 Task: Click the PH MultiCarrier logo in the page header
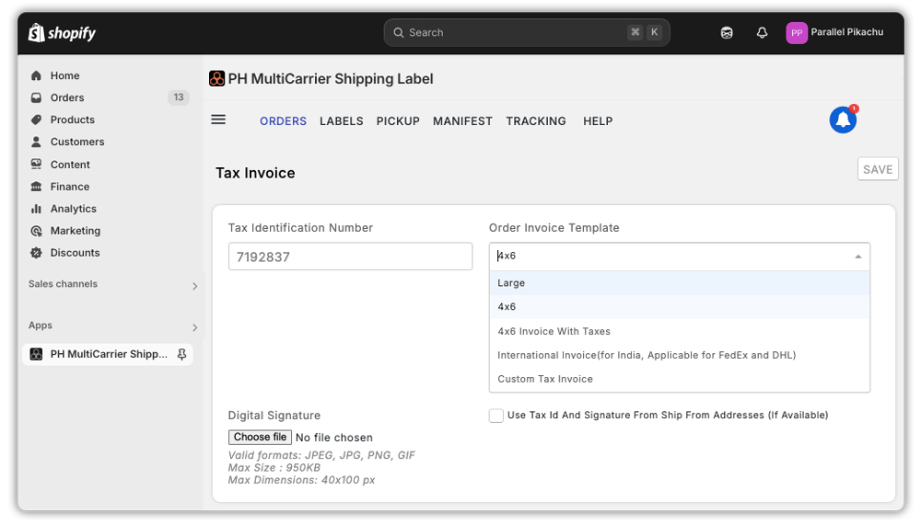coord(216,78)
